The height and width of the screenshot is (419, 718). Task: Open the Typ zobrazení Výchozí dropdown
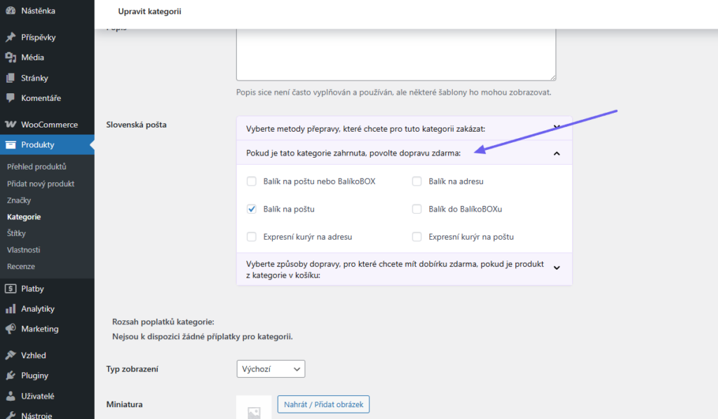point(271,369)
